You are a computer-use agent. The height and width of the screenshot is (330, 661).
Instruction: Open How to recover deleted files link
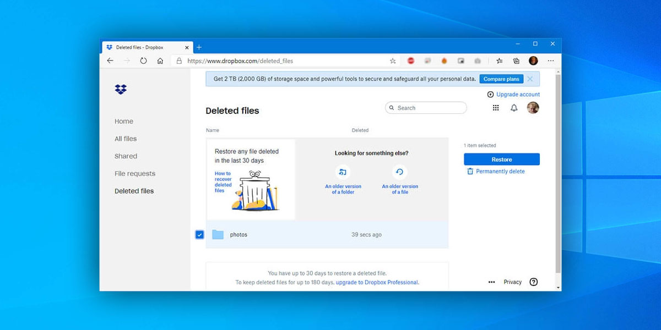[x=223, y=182]
